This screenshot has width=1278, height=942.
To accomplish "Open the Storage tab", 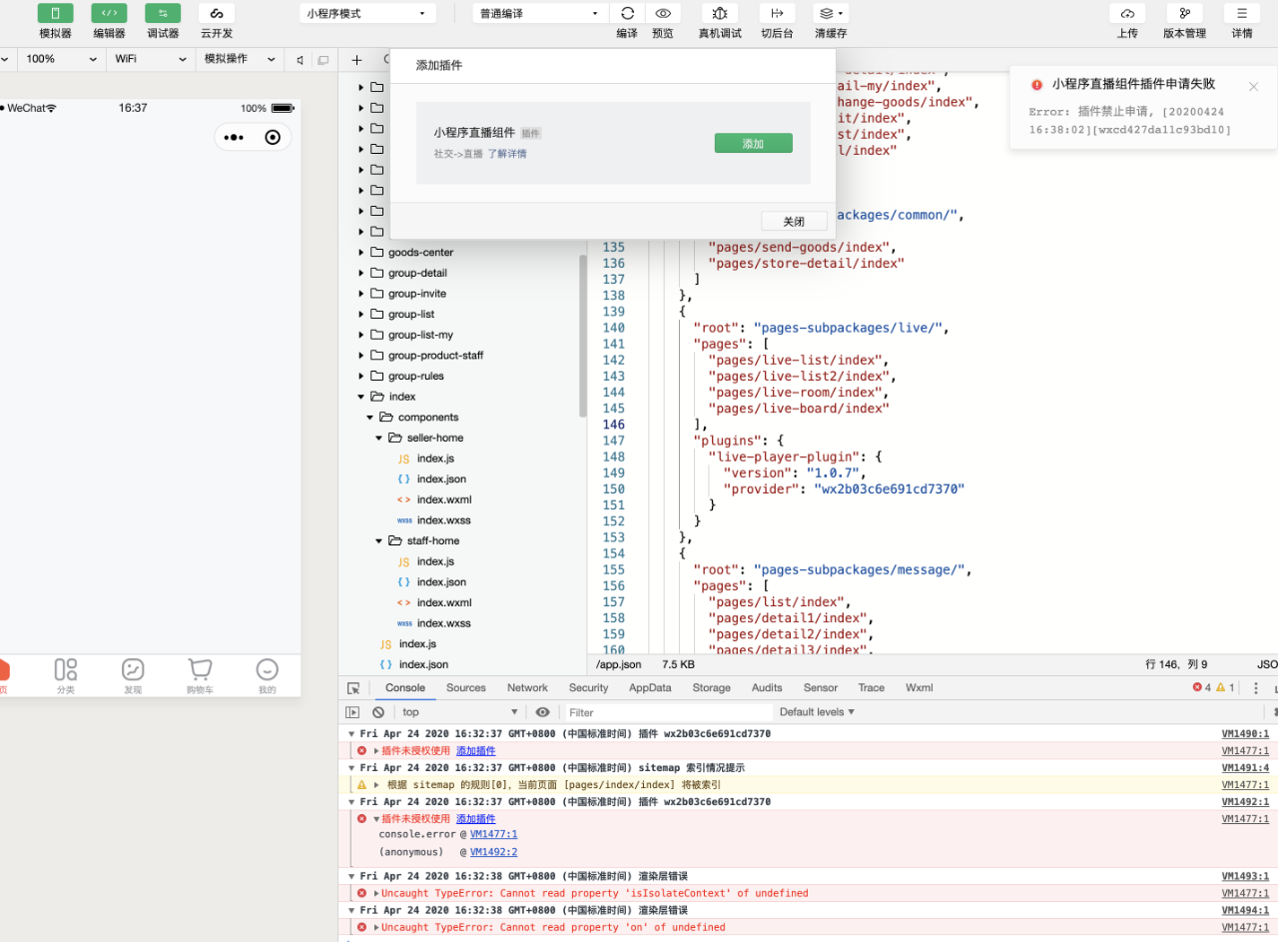I will point(712,688).
